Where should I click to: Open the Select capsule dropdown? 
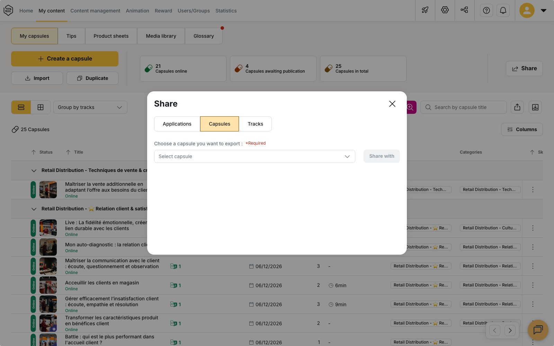(254, 156)
